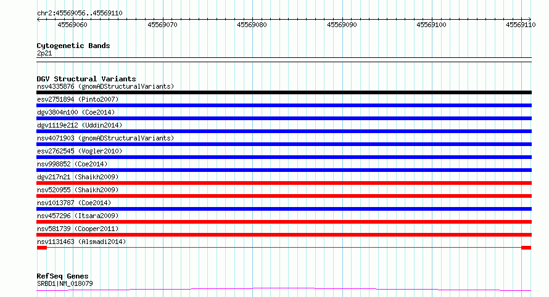Click the ruler's left arrowhead
This screenshot has width=549, height=297.
click(38, 20)
